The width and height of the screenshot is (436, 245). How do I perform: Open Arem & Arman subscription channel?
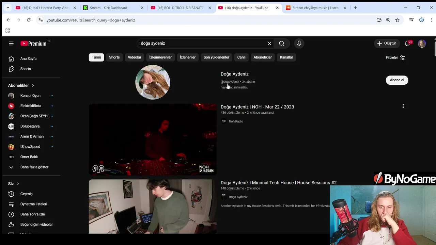tap(33, 136)
